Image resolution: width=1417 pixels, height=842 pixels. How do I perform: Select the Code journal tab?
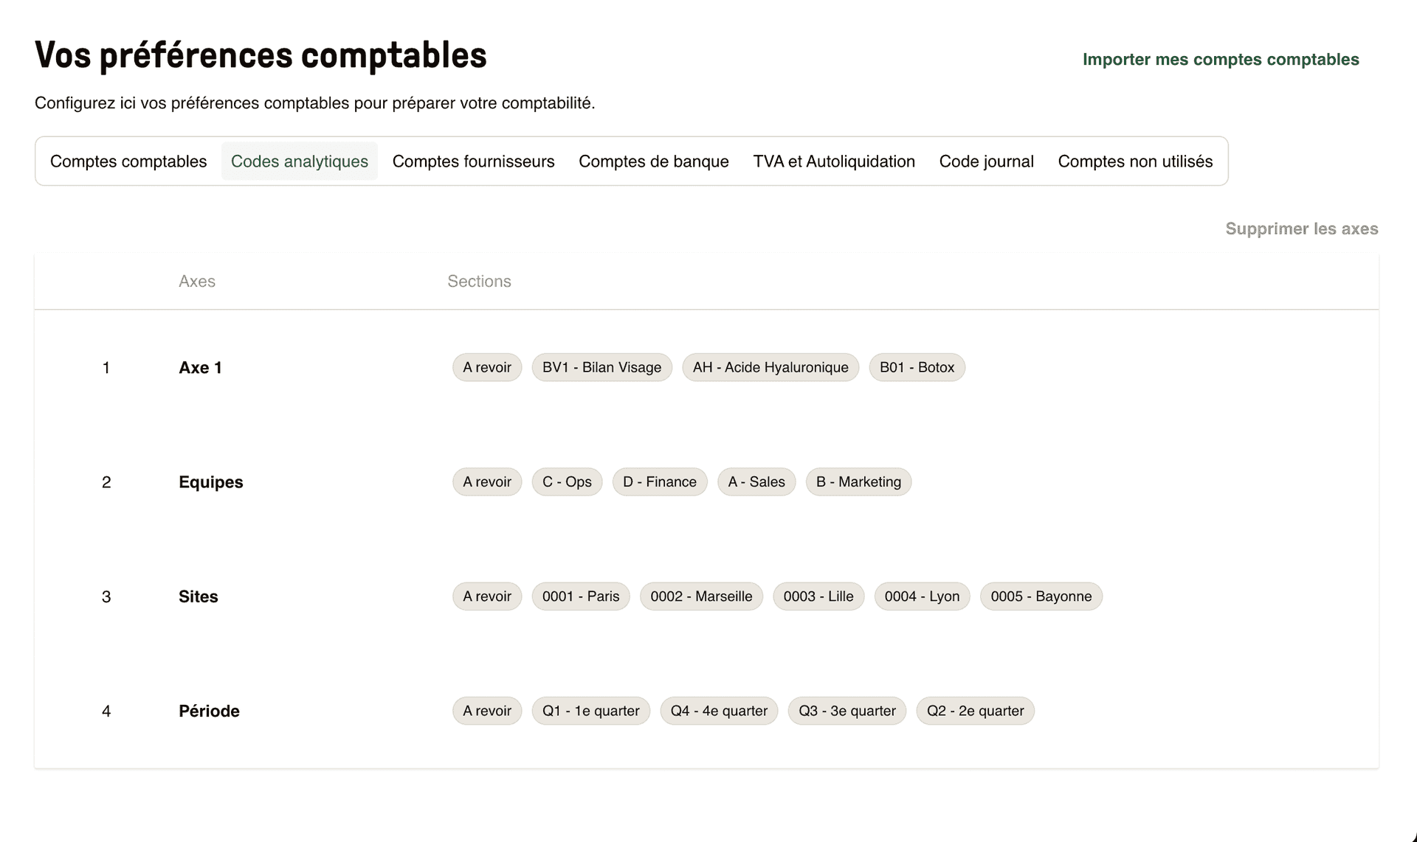986,161
